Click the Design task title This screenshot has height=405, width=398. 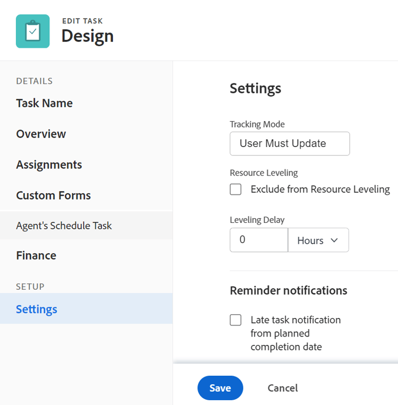(88, 36)
